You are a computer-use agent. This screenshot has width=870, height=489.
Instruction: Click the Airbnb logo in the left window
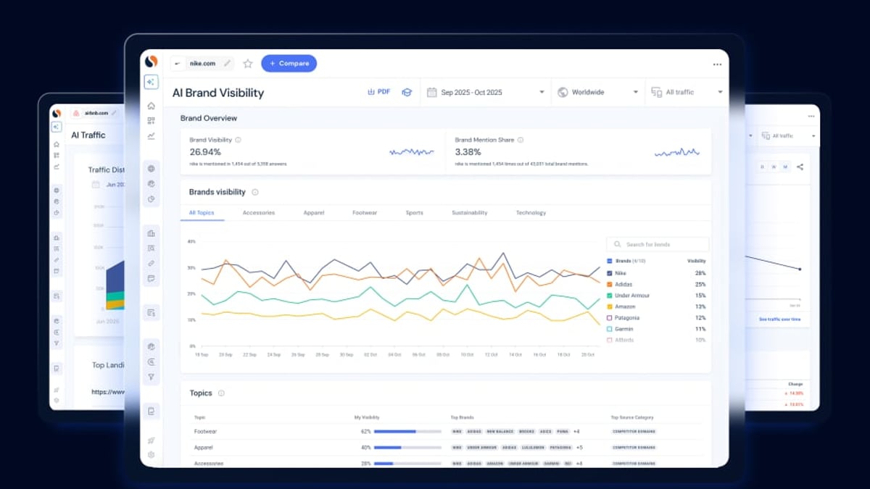(x=75, y=113)
